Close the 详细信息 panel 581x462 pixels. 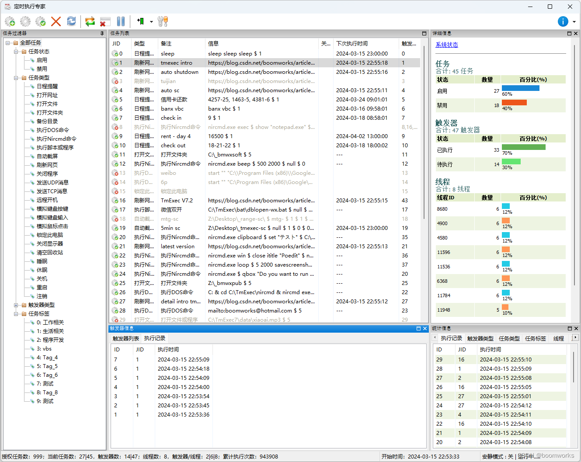click(576, 33)
